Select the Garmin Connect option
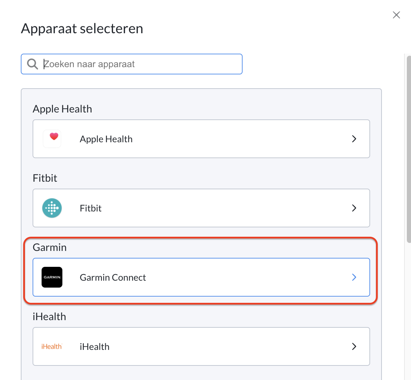The image size is (411, 380). [x=201, y=277]
